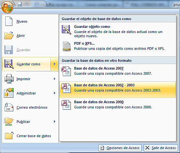Expand the Guardar como submenu arrow
180x153 pixels.
pyautogui.click(x=54, y=64)
